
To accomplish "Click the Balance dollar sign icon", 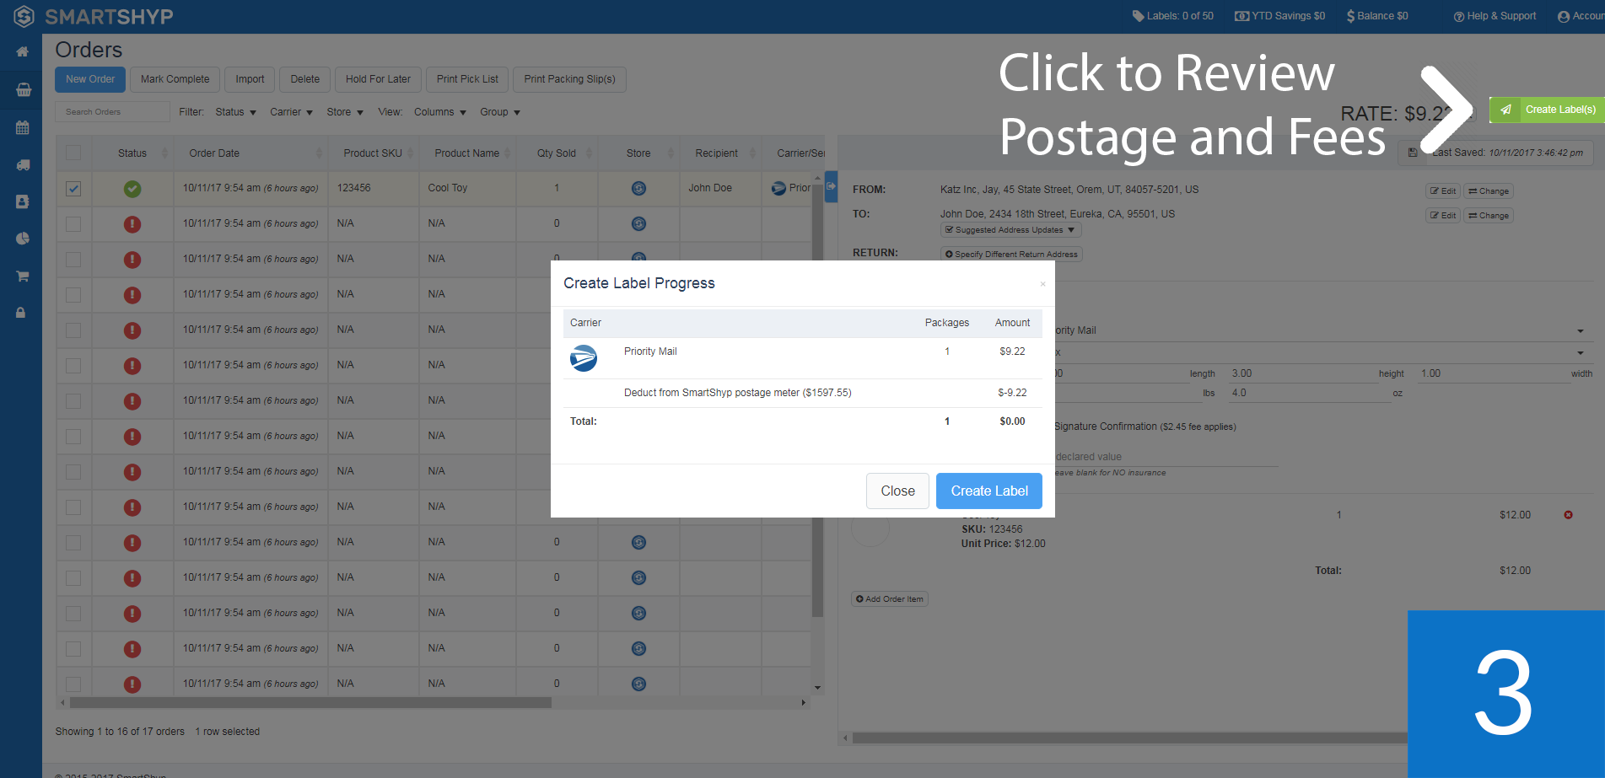I will pyautogui.click(x=1350, y=16).
